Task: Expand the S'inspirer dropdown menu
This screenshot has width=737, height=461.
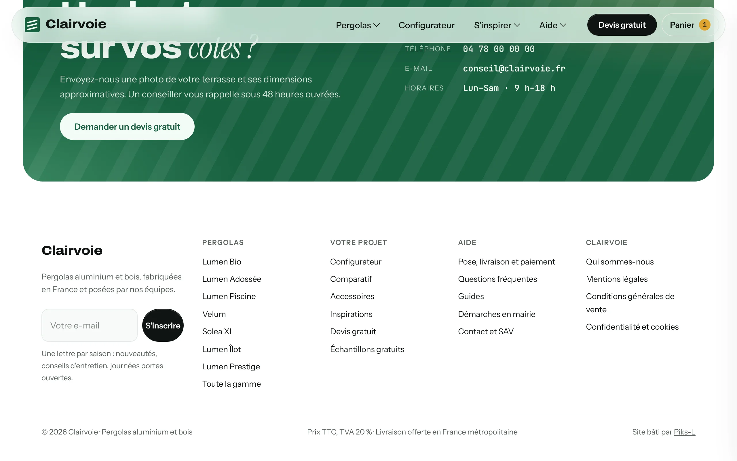Action: tap(497, 25)
